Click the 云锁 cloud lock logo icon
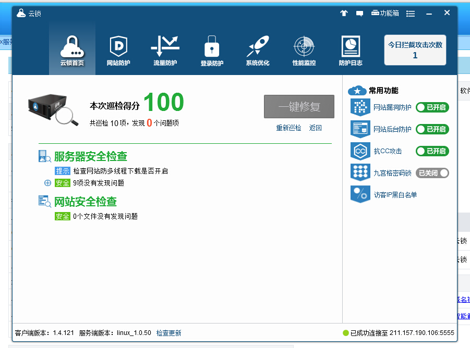 21,13
